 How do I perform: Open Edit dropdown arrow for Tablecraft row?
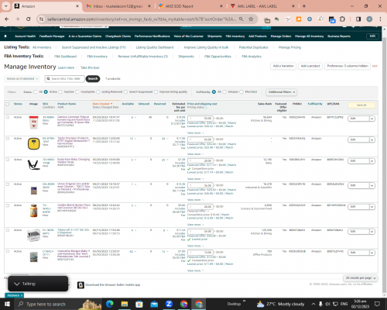(x=372, y=232)
